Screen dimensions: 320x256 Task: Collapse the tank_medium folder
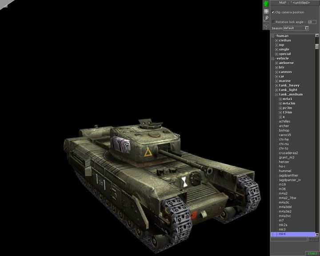[276, 95]
